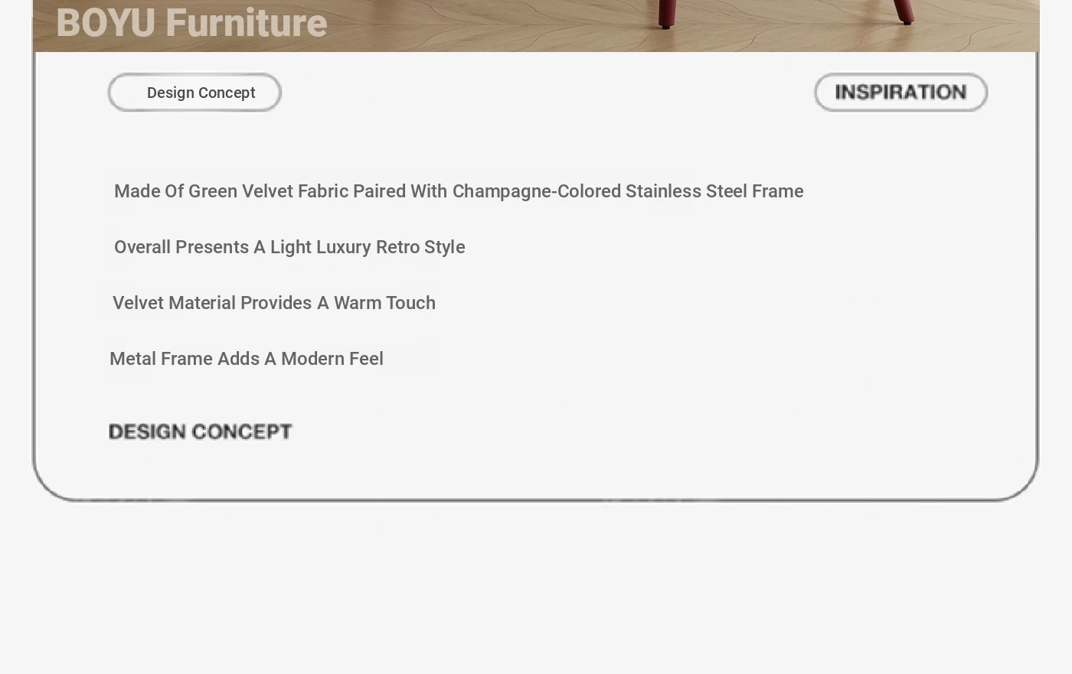Click the words Stainless Steel Frame
Image resolution: width=1072 pixels, height=674 pixels.
click(x=714, y=191)
